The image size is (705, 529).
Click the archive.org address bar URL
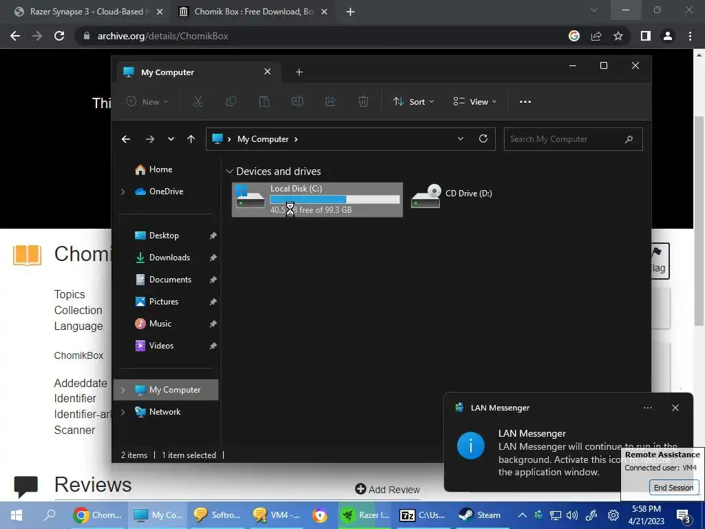(162, 36)
